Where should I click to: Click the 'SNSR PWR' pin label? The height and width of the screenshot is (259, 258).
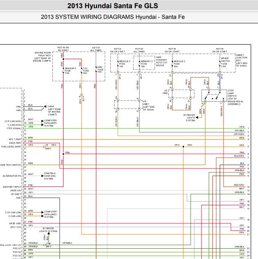tap(15, 143)
